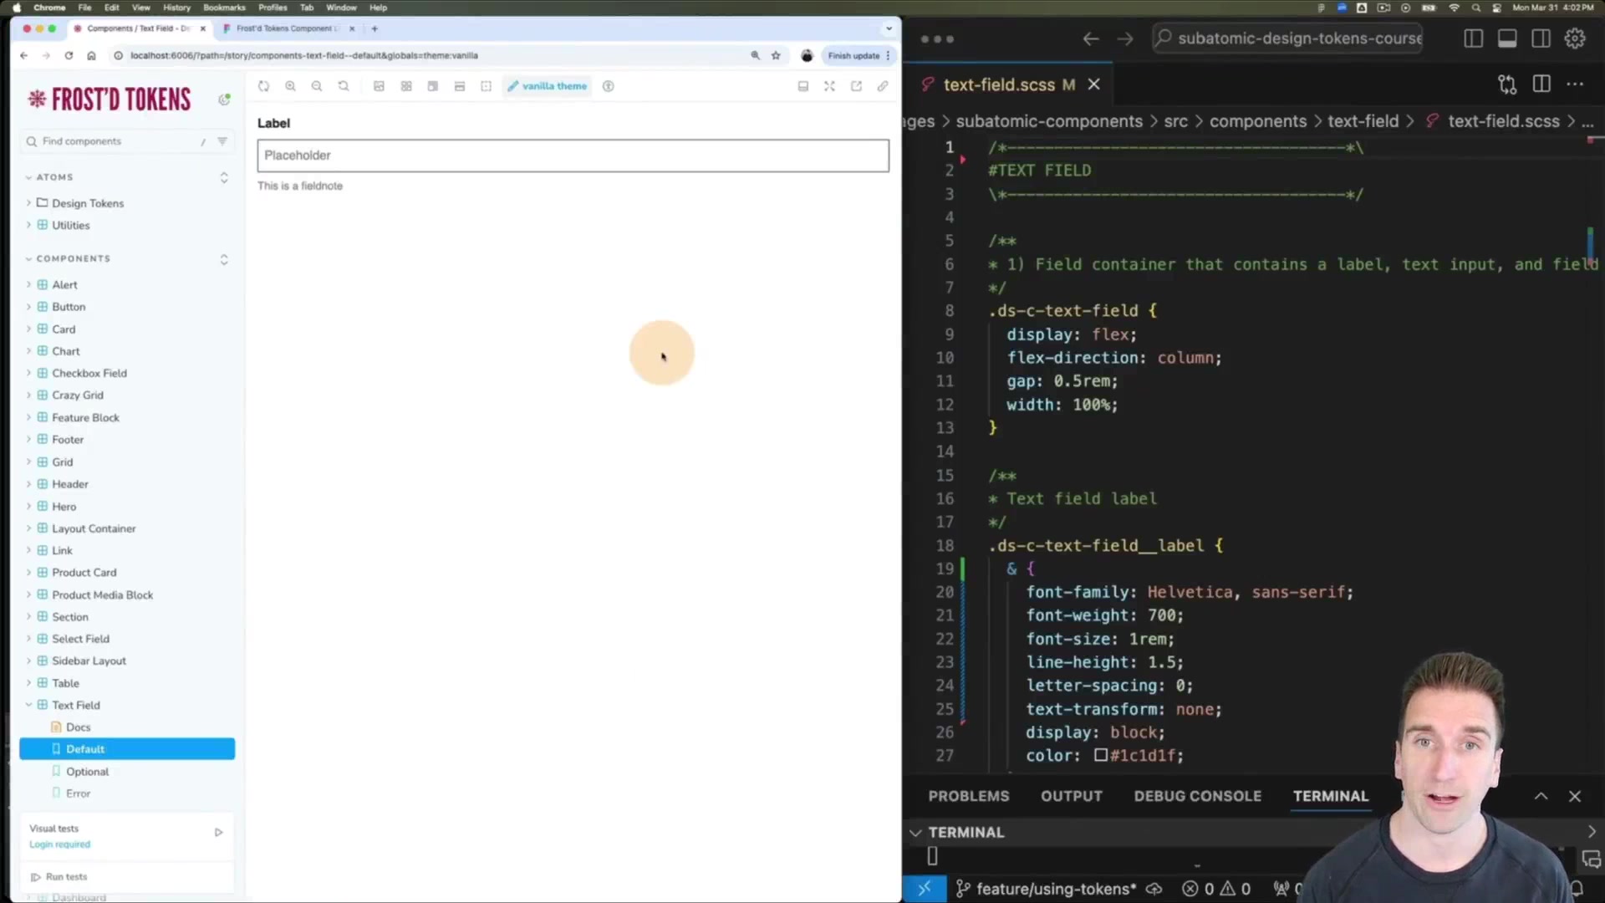Screen dimensions: 1605x903
Task: Toggle the measure tool
Action: pos(460,86)
